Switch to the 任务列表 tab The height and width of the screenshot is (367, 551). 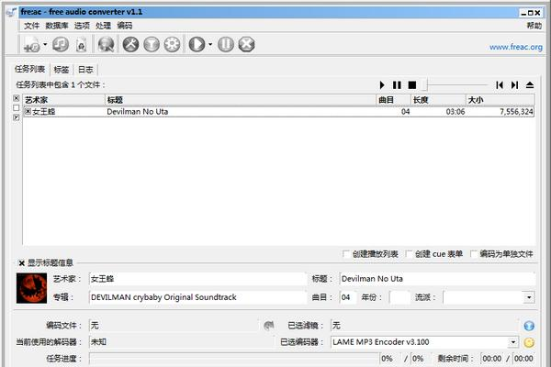(29, 69)
